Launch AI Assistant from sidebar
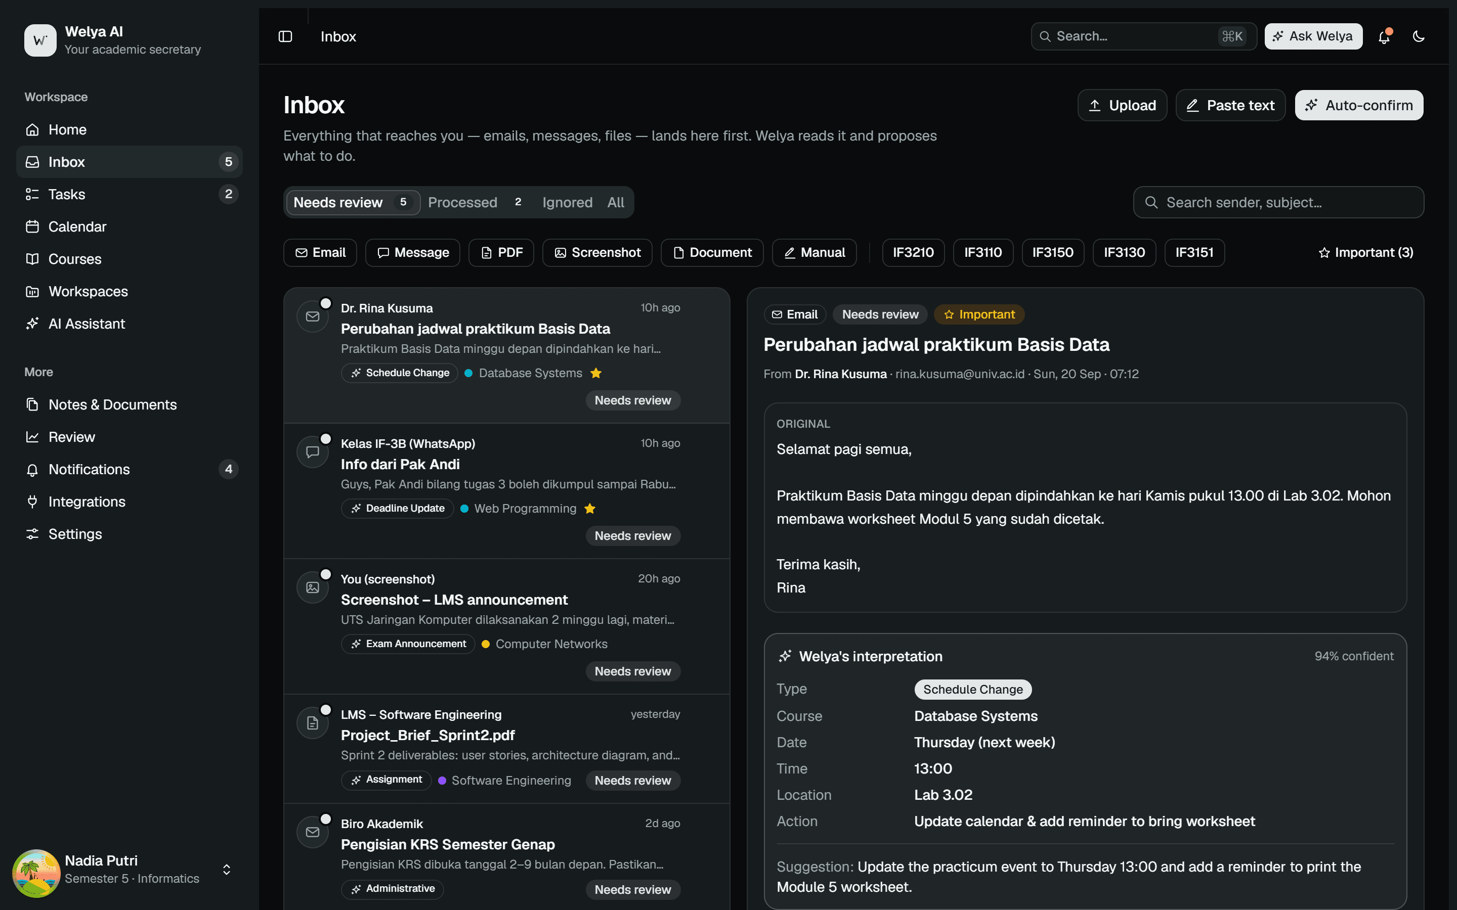Screen dimensions: 1457x910 [x=130, y=324]
